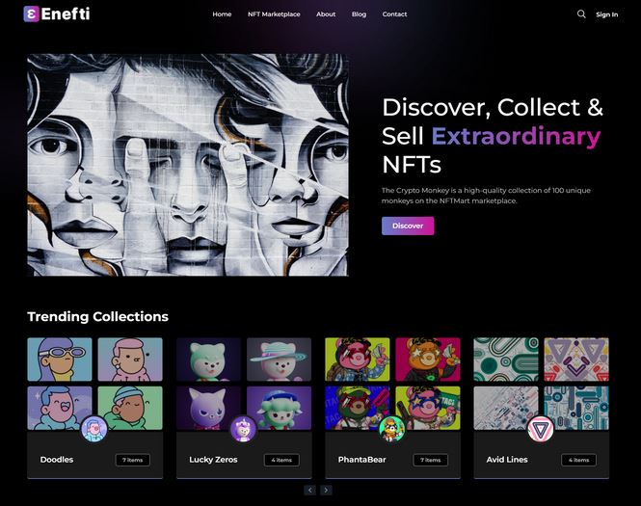Click the Doodles collection avatar icon
The height and width of the screenshot is (506, 641).
94,429
